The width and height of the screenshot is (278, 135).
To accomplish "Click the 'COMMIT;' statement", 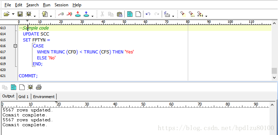I will pos(29,76).
